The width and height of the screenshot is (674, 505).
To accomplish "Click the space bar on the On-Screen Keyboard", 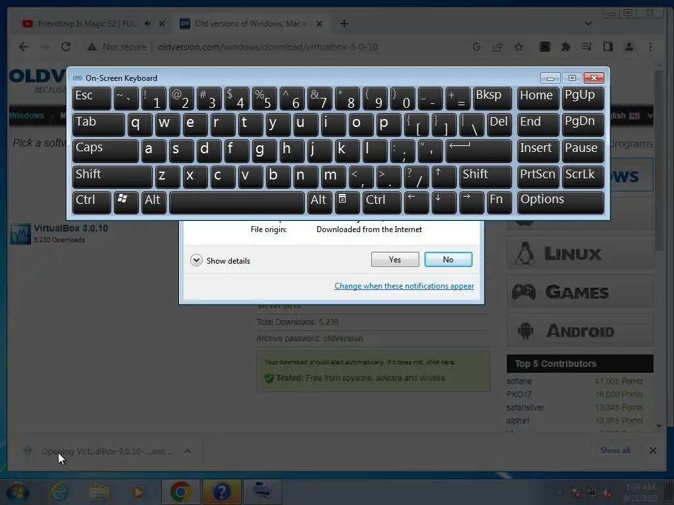I will click(x=237, y=203).
